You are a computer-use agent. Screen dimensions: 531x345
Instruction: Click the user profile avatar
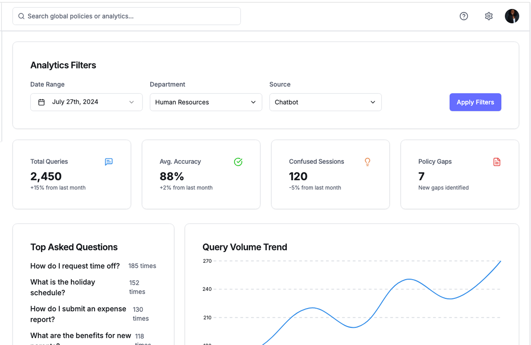(x=512, y=16)
